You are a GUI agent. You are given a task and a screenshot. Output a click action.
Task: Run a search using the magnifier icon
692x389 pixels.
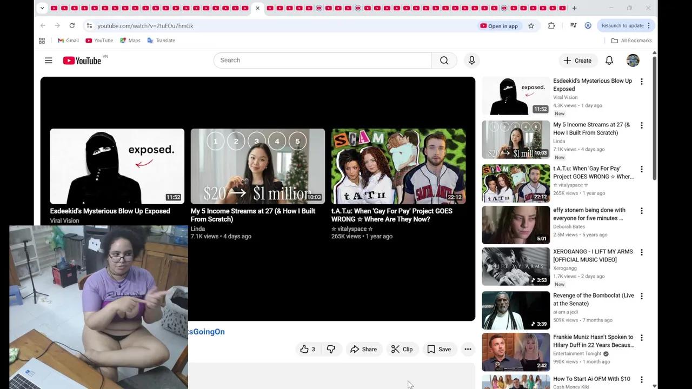click(x=444, y=60)
